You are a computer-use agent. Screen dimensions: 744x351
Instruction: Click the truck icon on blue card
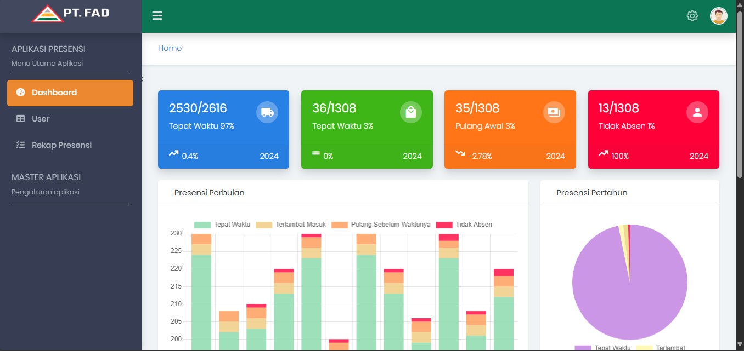(267, 112)
